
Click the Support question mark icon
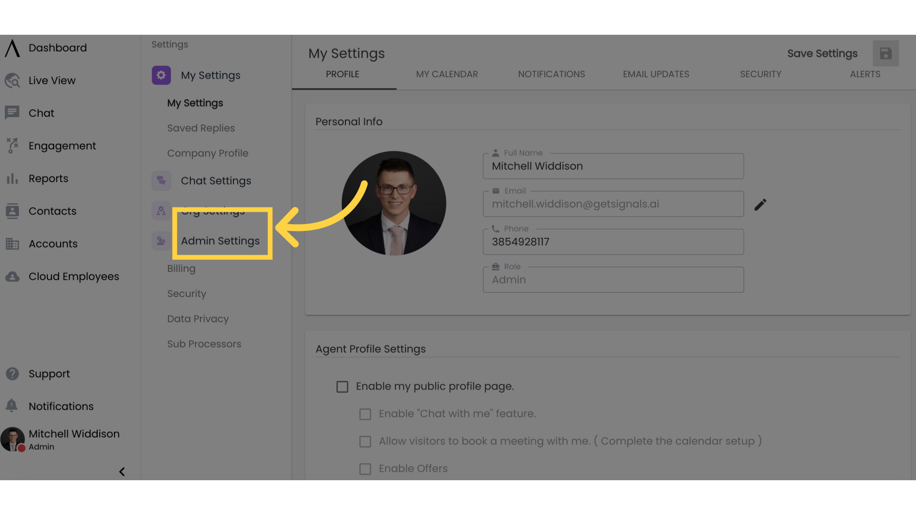(x=12, y=374)
